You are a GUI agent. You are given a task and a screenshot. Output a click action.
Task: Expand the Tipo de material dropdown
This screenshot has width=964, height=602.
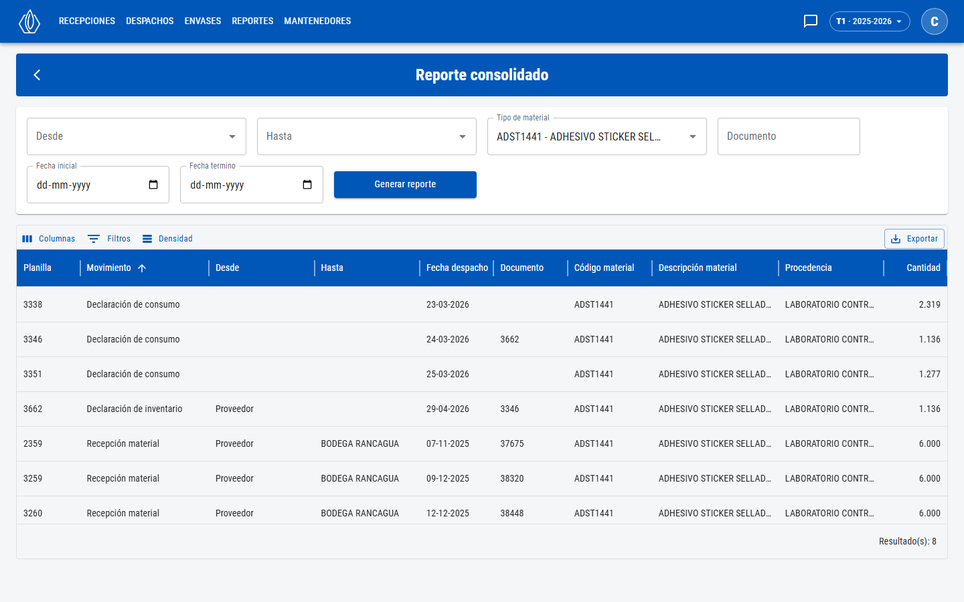click(x=597, y=136)
